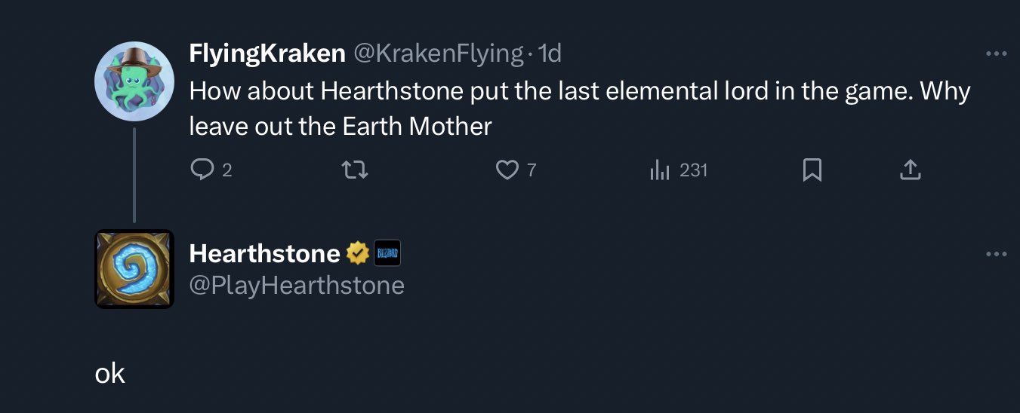The image size is (1020, 413).
Task: Open the repost menu for FlyingKraken's tweet
Action: click(355, 170)
